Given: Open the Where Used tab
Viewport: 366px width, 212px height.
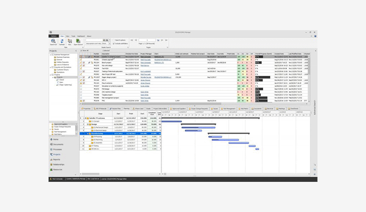Looking at the screenshot, I should pyautogui.click(x=138, y=109).
